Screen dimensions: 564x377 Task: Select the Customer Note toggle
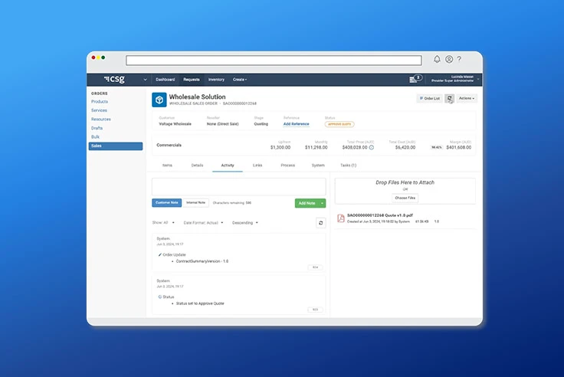point(166,203)
